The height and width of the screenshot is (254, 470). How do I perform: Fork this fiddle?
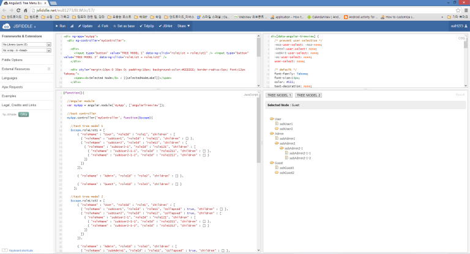pyautogui.click(x=104, y=26)
